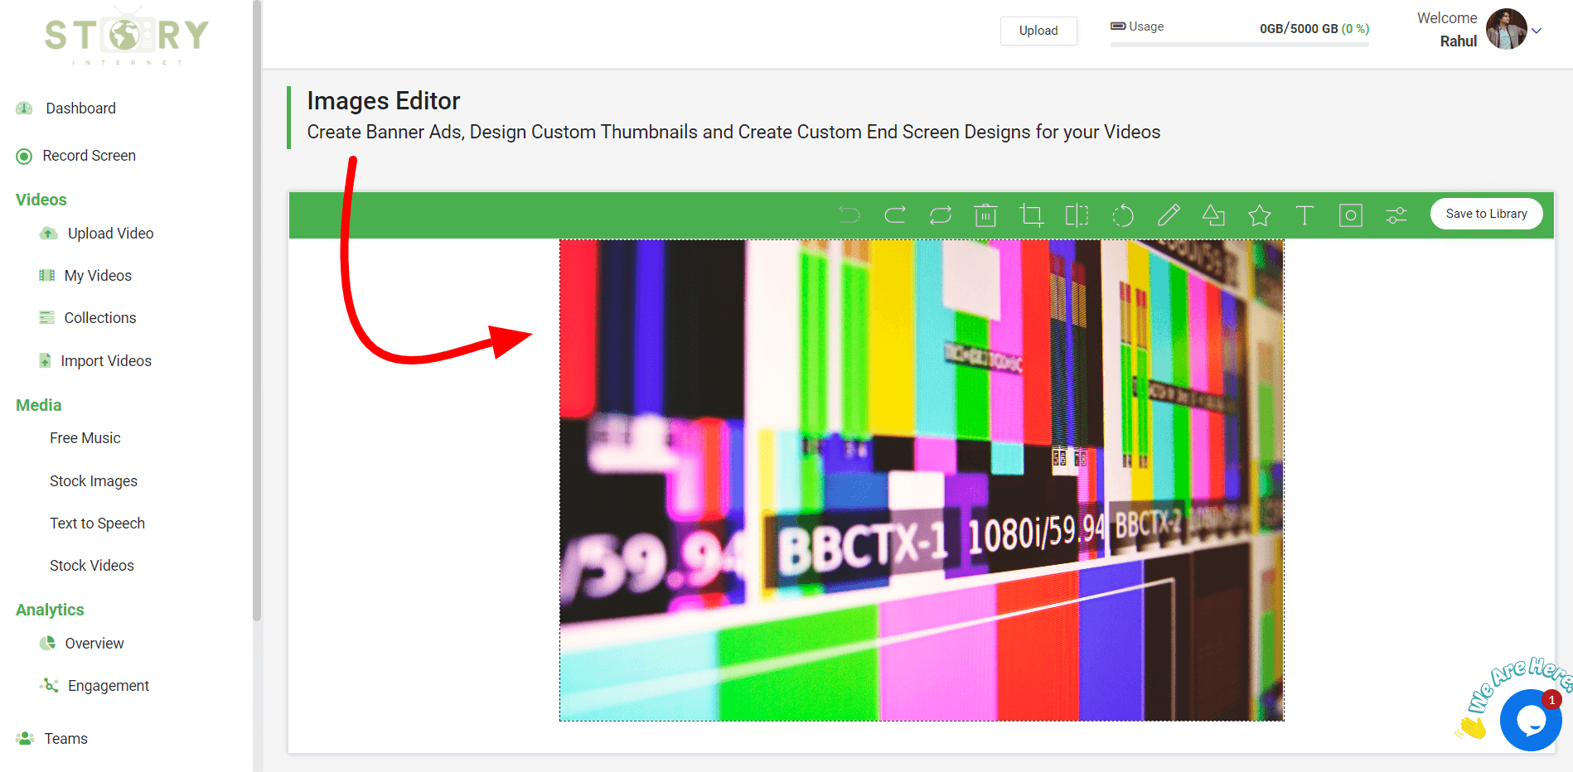
Task: Open Text to Speech under Media
Action: 97,524
